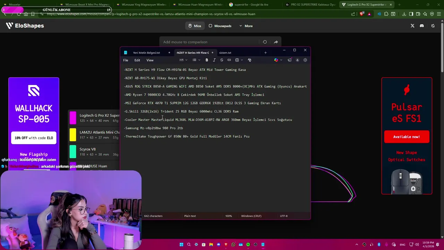
Task: Open Windows taskbar search
Action: (189, 244)
